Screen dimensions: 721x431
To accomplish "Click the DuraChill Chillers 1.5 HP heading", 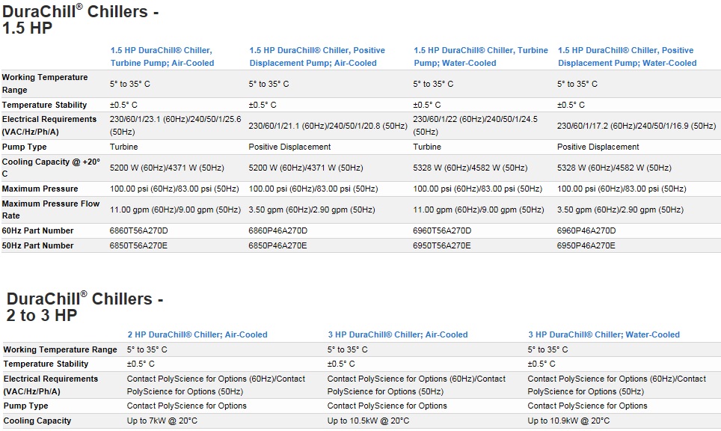I will 81,19.
